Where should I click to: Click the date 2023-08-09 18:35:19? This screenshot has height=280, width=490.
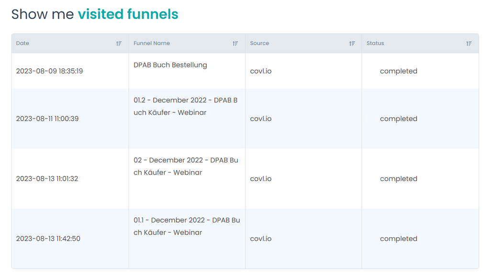(x=49, y=71)
